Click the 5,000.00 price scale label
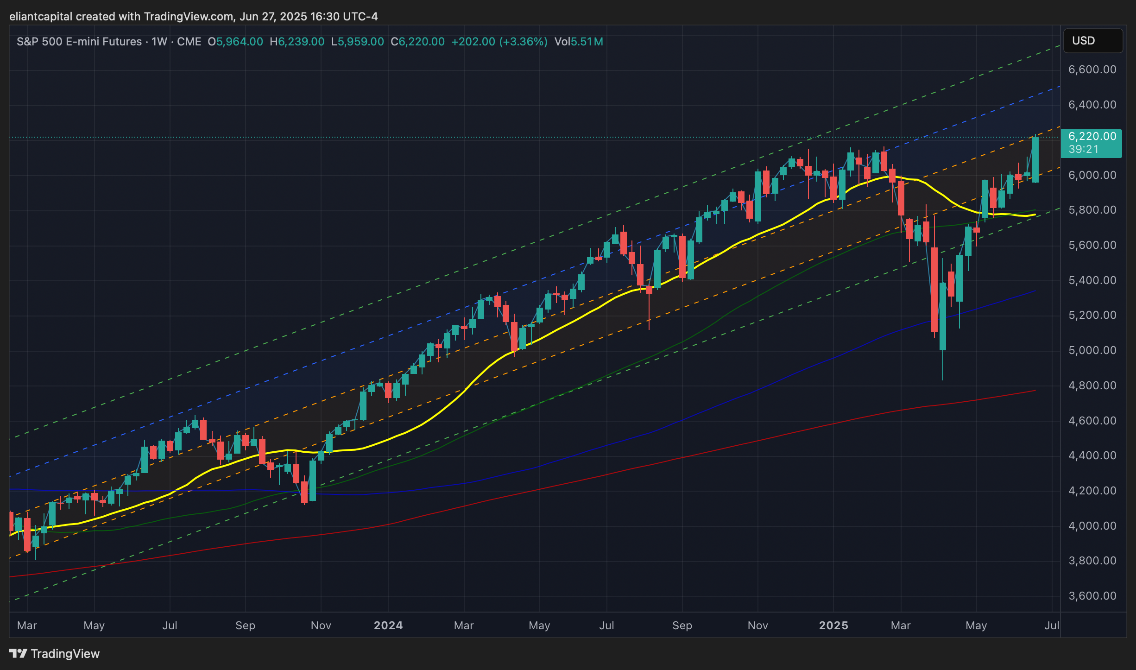1136x670 pixels. click(x=1092, y=350)
